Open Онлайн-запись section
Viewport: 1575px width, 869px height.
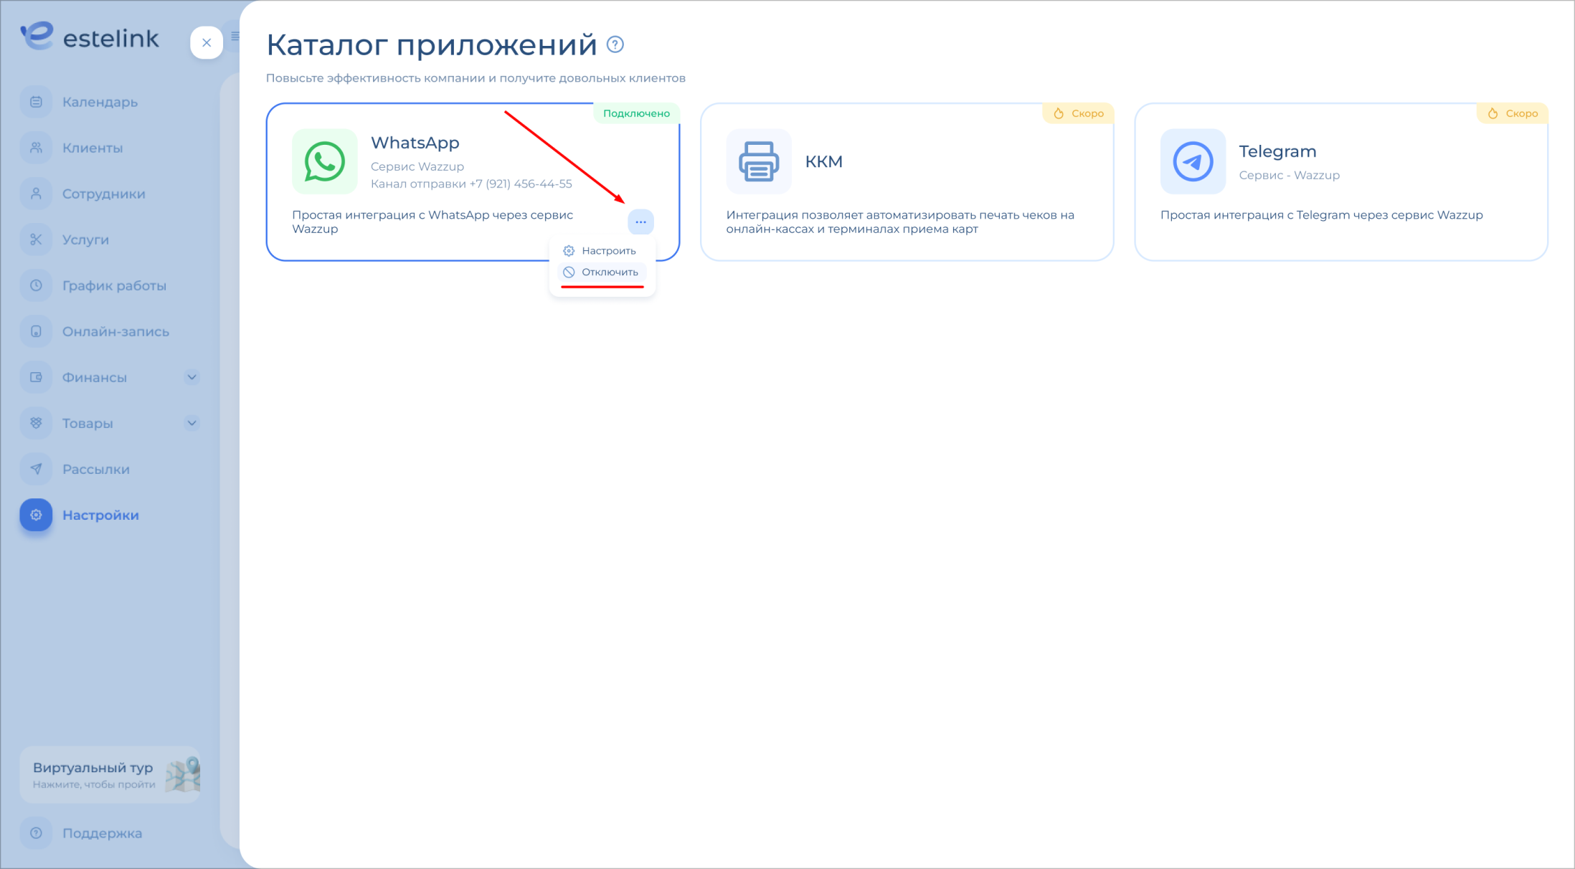(115, 331)
